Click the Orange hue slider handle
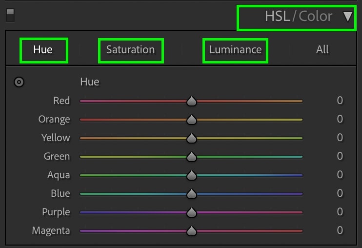This screenshot has height=248, width=362. point(191,120)
